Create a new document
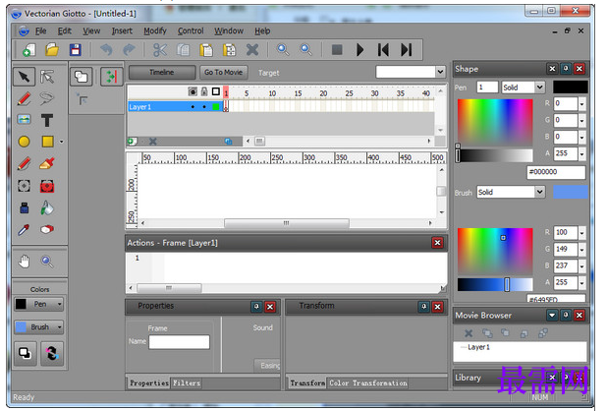 [x=28, y=50]
